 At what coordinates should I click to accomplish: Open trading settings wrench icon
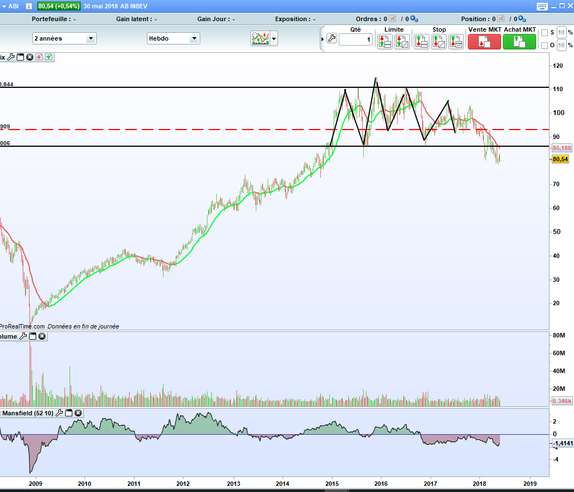pyautogui.click(x=331, y=38)
